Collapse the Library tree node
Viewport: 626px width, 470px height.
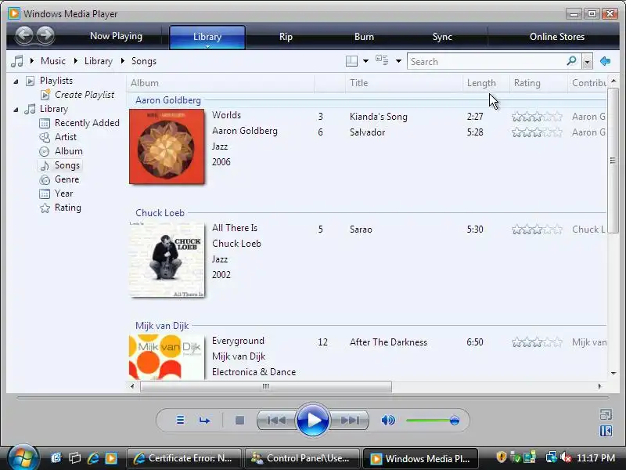point(16,109)
